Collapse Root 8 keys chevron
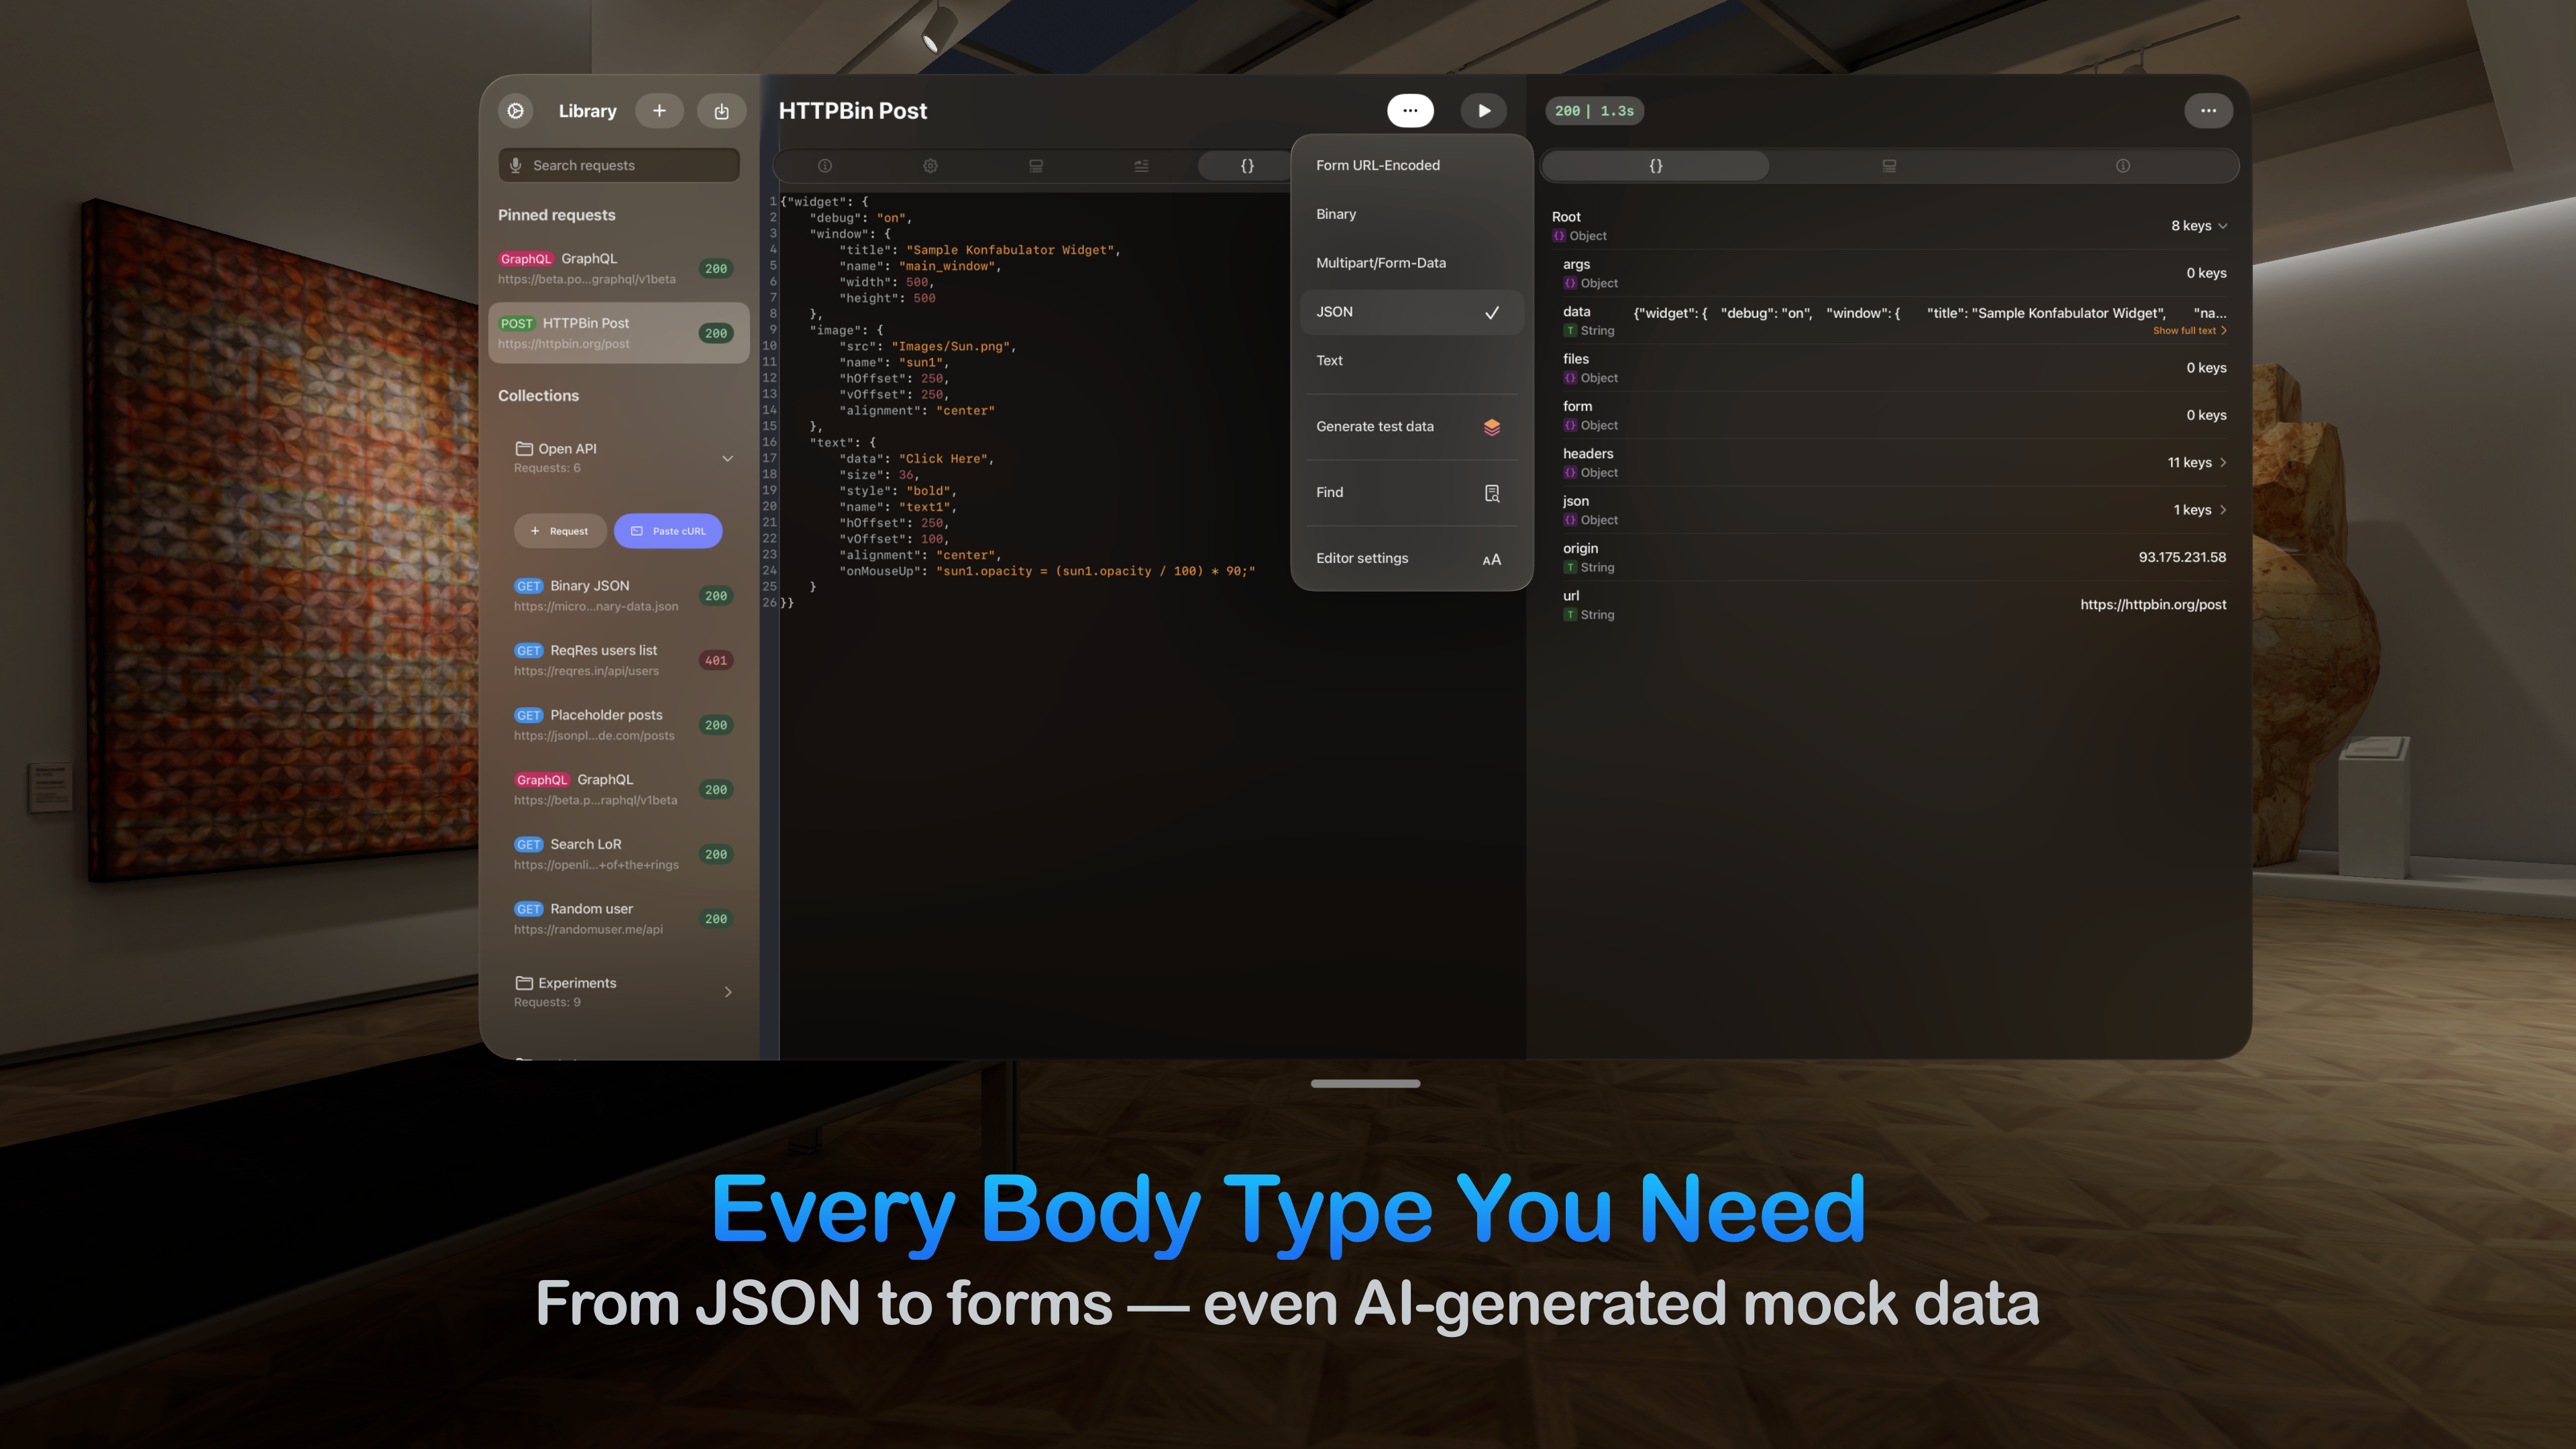This screenshot has height=1449, width=2576. point(2223,226)
